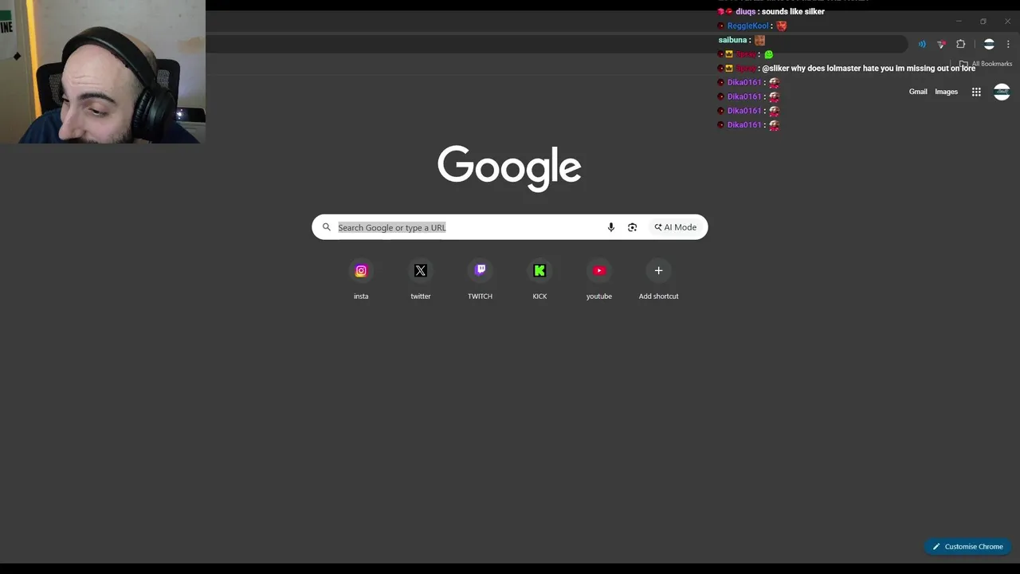This screenshot has width=1020, height=574.
Task: Open Google Lens image search icon
Action: [632, 227]
